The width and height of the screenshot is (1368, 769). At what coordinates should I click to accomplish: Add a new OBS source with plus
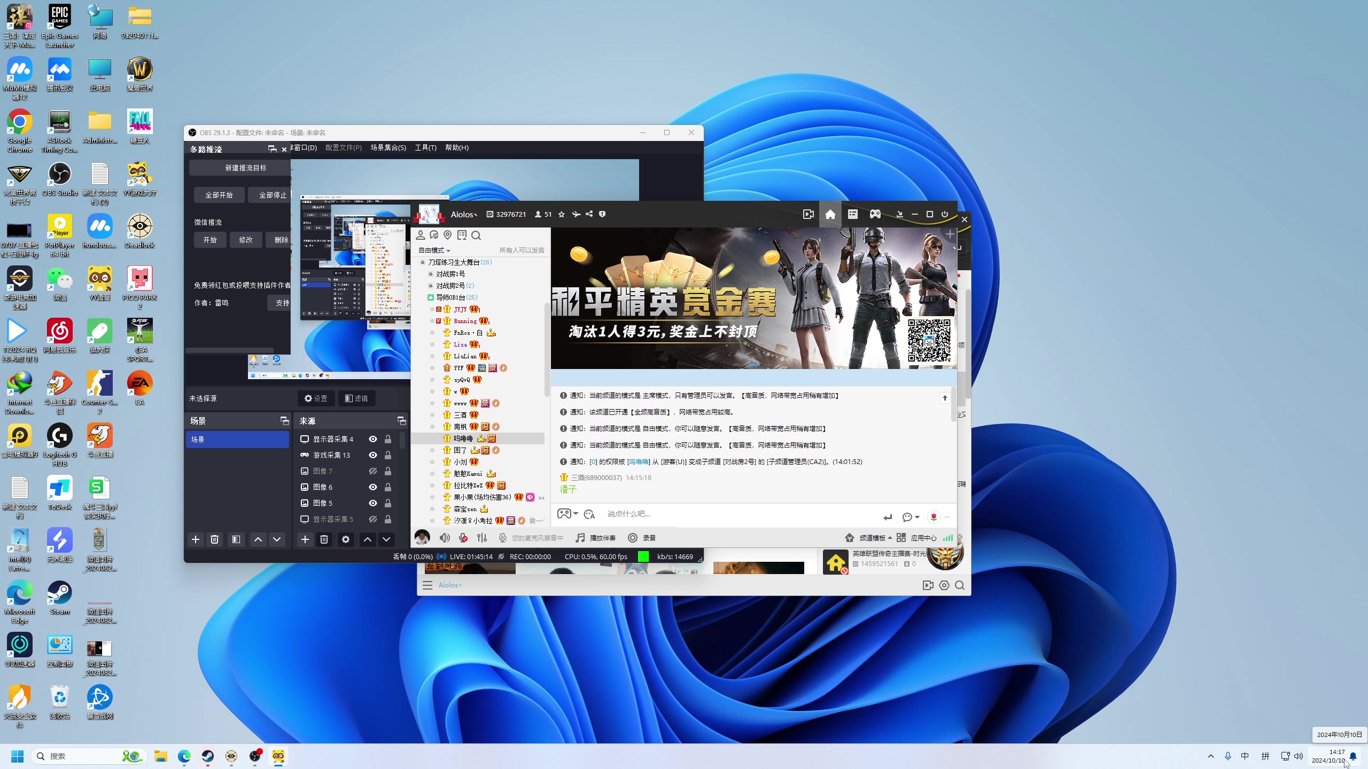305,539
